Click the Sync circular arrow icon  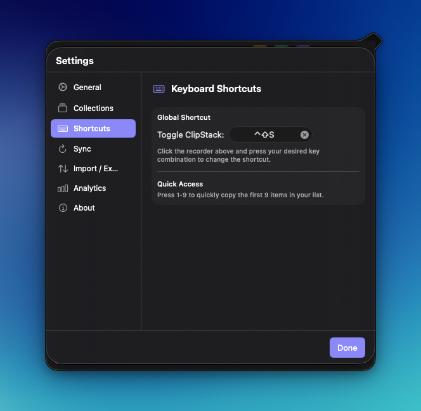pyautogui.click(x=63, y=149)
